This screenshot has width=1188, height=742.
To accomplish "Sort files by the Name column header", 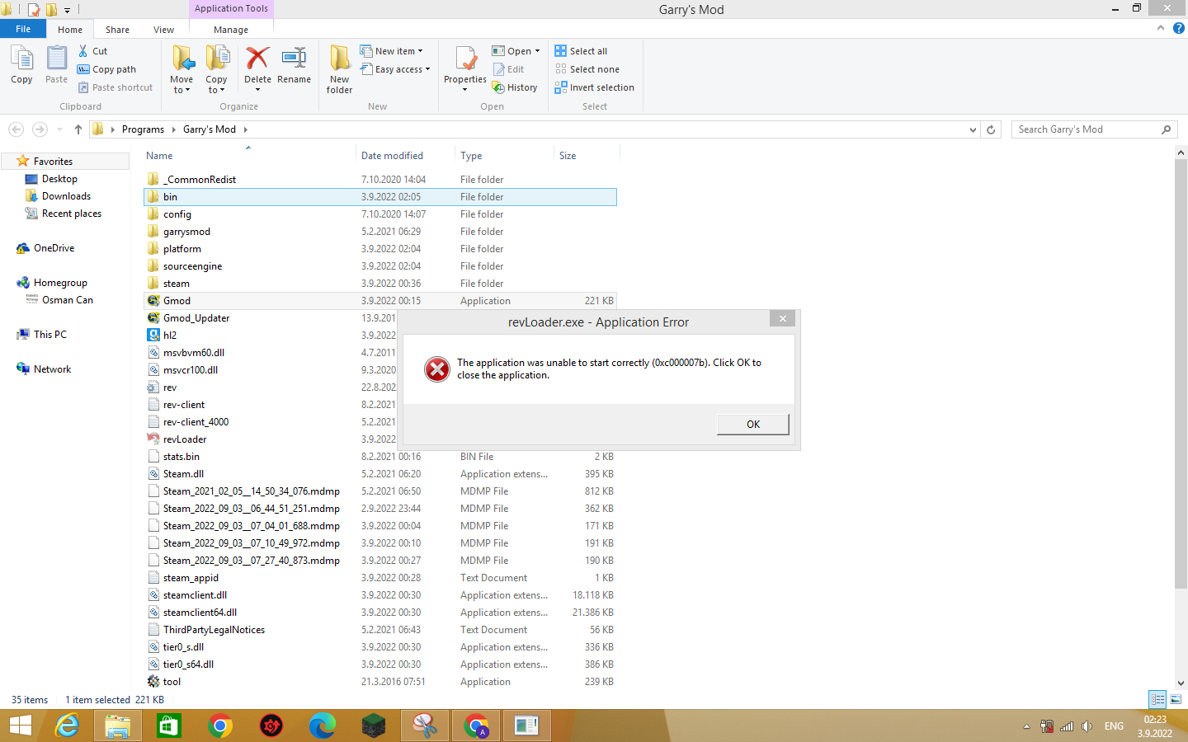I will point(247,155).
